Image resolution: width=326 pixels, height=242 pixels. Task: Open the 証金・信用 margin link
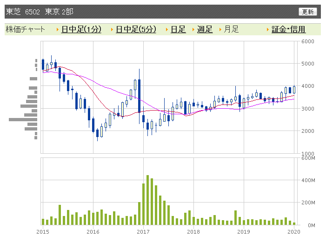pyautogui.click(x=288, y=29)
